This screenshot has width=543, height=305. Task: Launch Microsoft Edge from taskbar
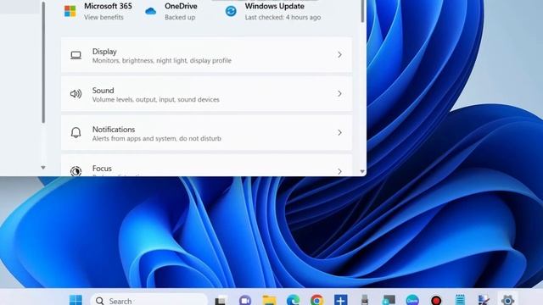coord(294,300)
